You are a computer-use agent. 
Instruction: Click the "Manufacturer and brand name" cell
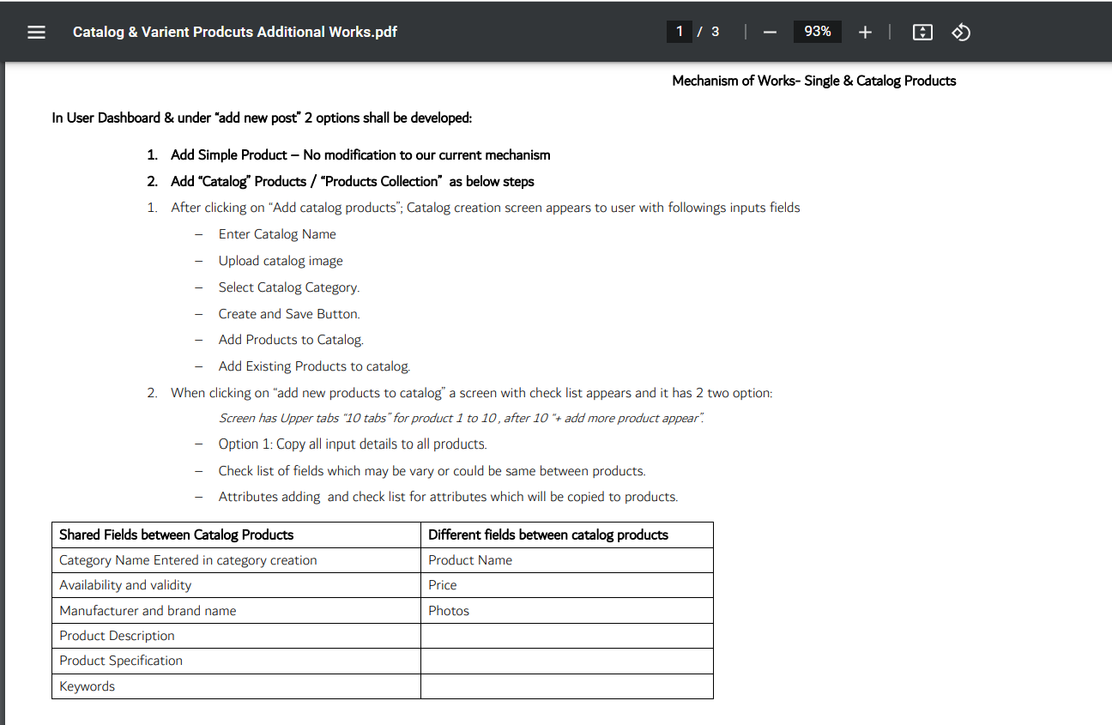[148, 611]
